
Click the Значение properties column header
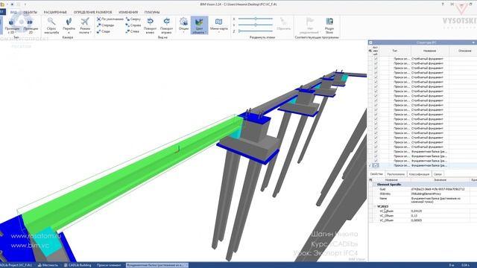pyautogui.click(x=440, y=180)
